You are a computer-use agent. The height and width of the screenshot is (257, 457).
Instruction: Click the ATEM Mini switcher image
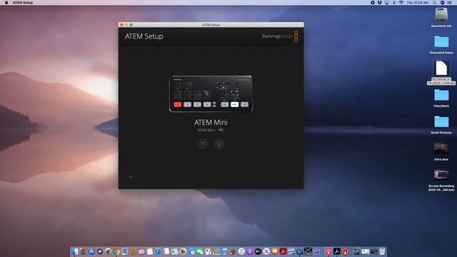pyautogui.click(x=211, y=94)
